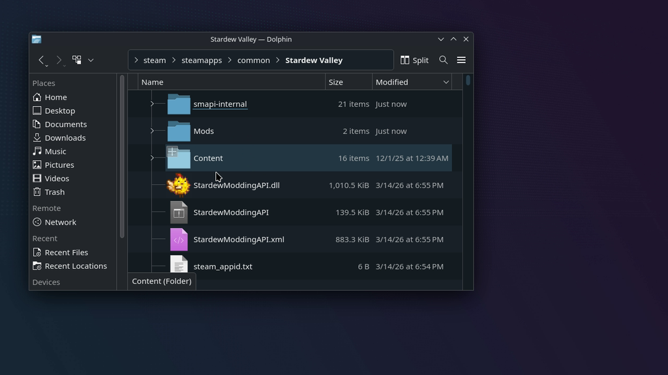Image resolution: width=668 pixels, height=375 pixels.
Task: Sort by Name column header
Action: (x=232, y=82)
